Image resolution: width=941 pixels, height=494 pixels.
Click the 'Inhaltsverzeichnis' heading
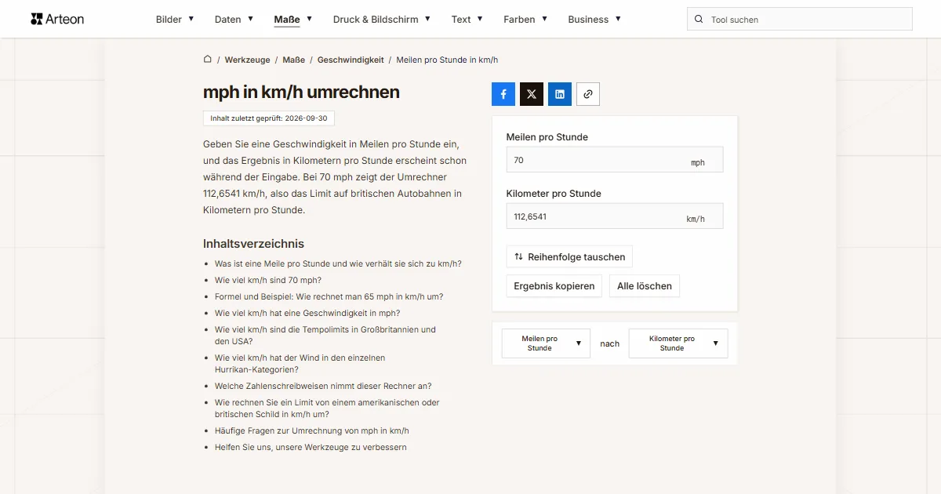tap(253, 244)
